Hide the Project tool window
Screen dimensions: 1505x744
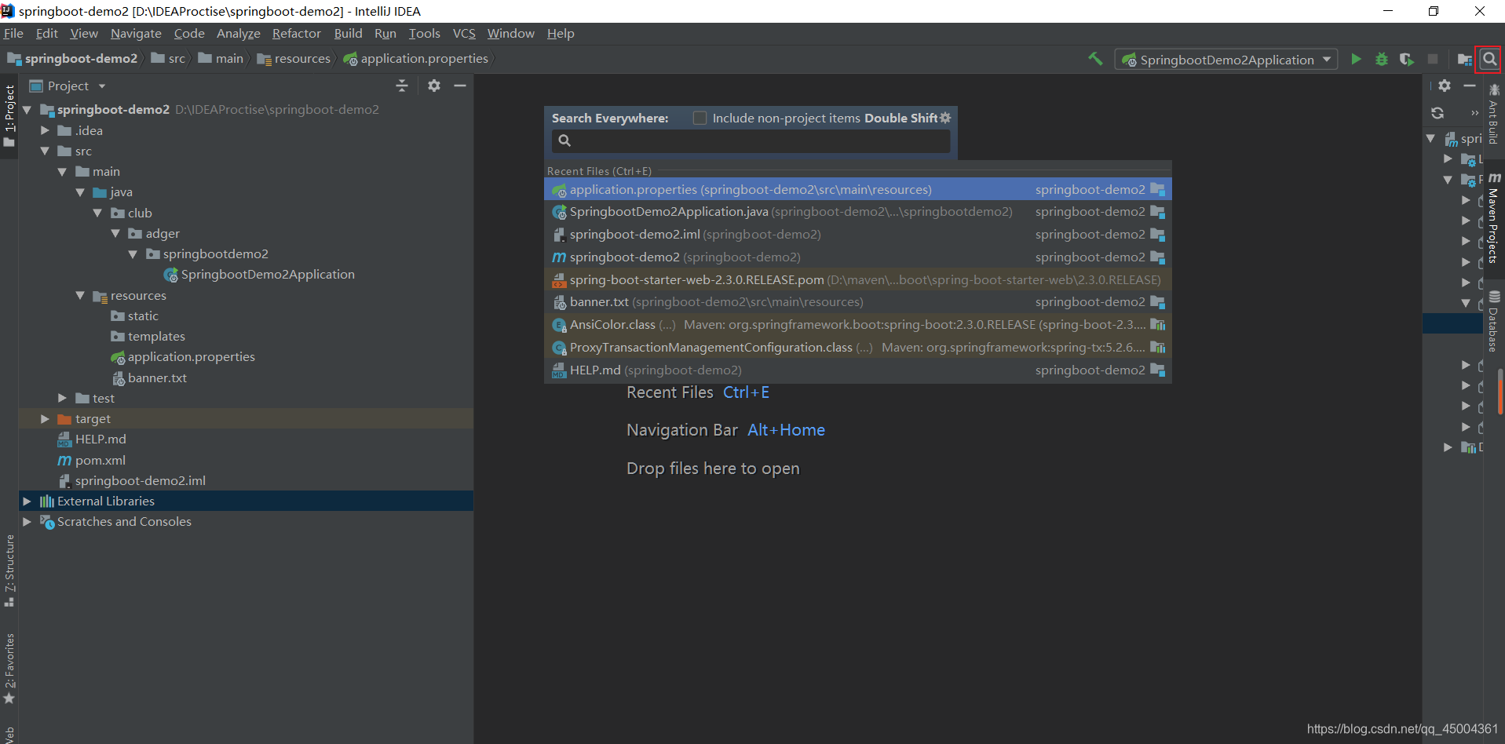pos(460,86)
